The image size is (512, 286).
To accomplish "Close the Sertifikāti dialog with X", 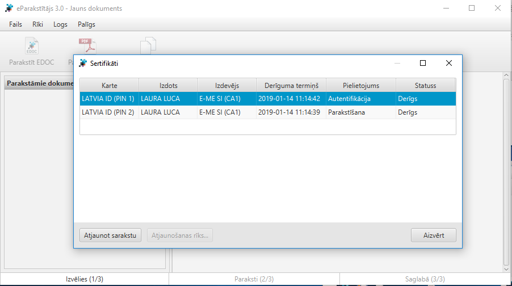I will point(448,64).
